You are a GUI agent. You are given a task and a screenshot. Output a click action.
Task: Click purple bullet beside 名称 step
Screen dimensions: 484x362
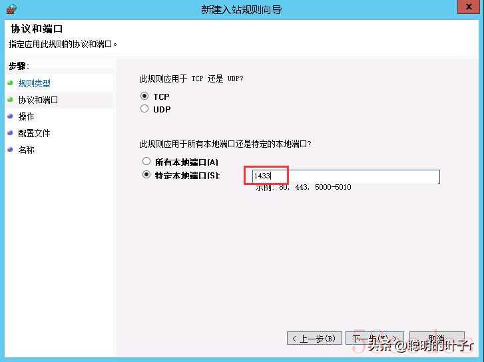10,150
